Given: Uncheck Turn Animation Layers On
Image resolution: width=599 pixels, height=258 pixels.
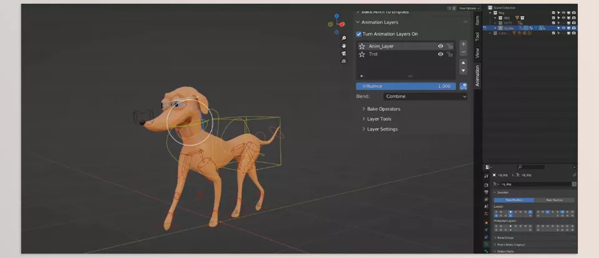Looking at the screenshot, I should click(x=359, y=34).
